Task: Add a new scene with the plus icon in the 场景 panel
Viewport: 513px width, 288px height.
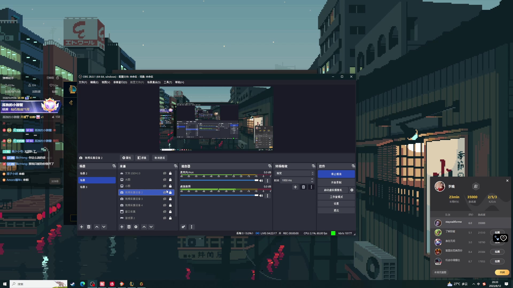Action: [x=81, y=227]
